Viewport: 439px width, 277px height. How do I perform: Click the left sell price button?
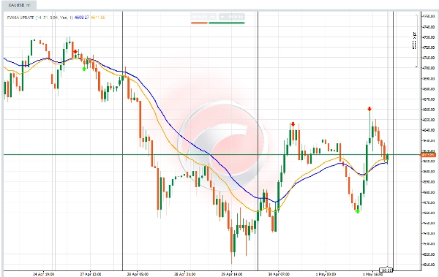203,17
